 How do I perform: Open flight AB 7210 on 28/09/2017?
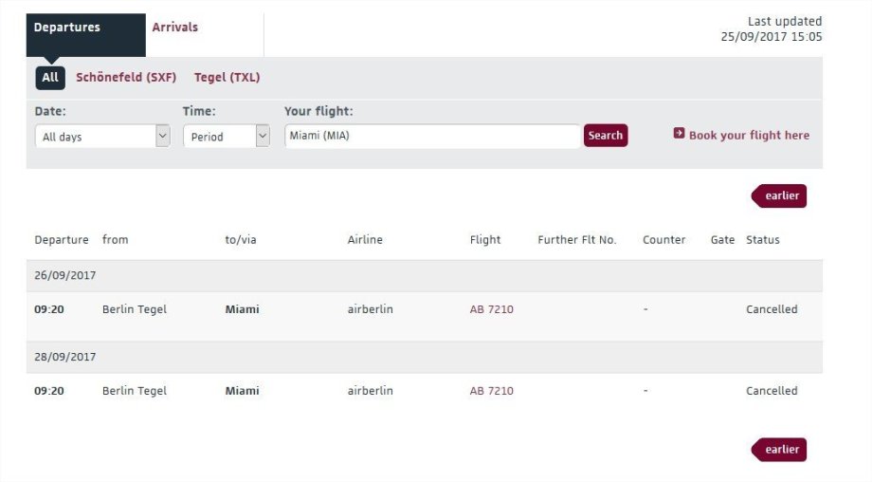click(x=492, y=391)
